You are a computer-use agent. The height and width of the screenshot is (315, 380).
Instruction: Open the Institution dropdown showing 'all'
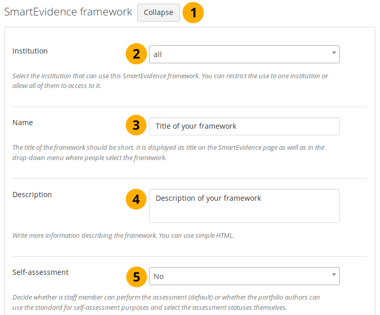pyautogui.click(x=244, y=54)
